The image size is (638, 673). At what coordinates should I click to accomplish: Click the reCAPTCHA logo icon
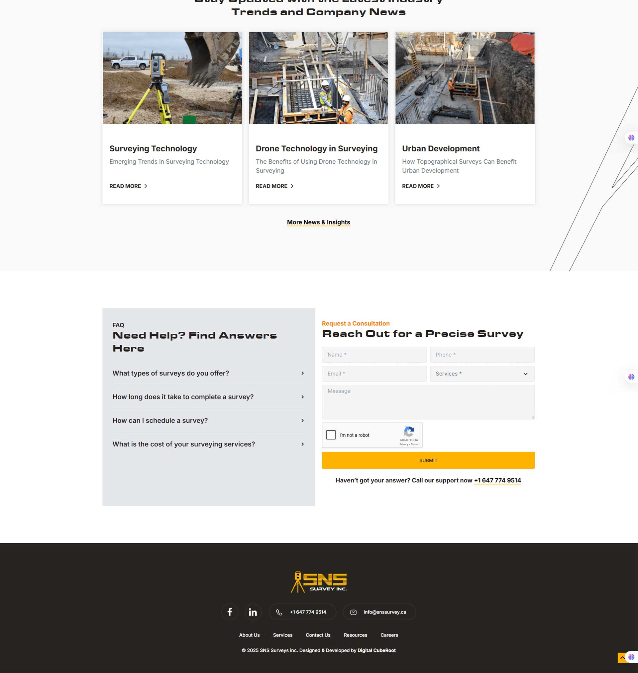click(409, 431)
